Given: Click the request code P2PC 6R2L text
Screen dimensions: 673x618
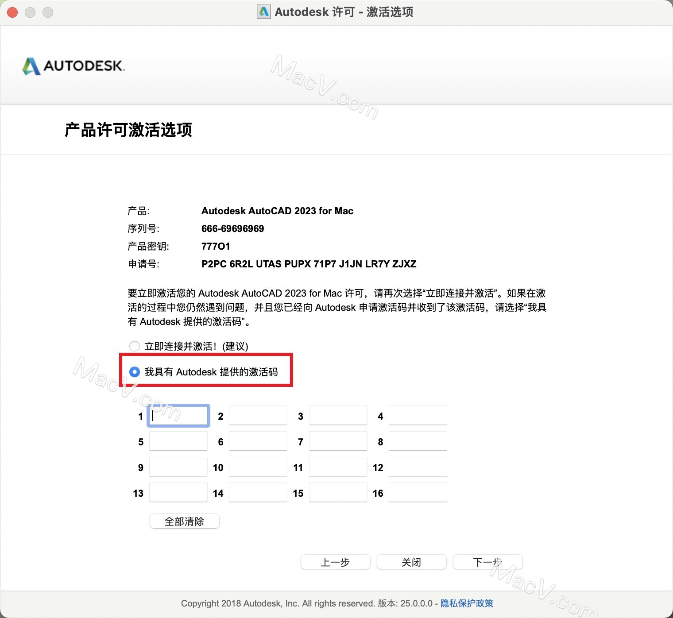Looking at the screenshot, I should [x=309, y=264].
